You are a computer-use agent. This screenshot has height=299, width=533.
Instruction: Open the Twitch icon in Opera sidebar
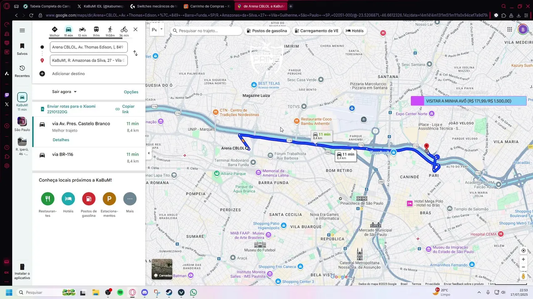click(7, 95)
